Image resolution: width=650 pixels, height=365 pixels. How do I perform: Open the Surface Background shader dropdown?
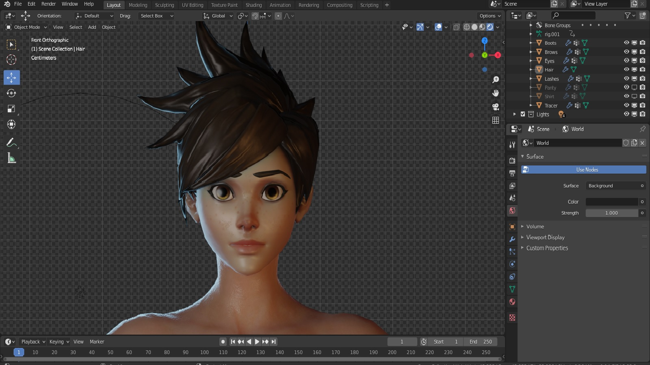point(615,186)
